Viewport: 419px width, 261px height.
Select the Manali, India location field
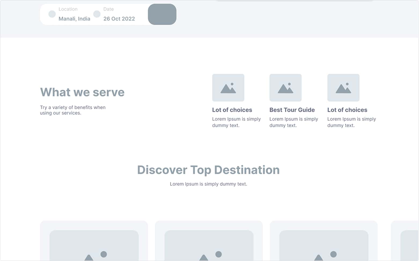pos(74,19)
